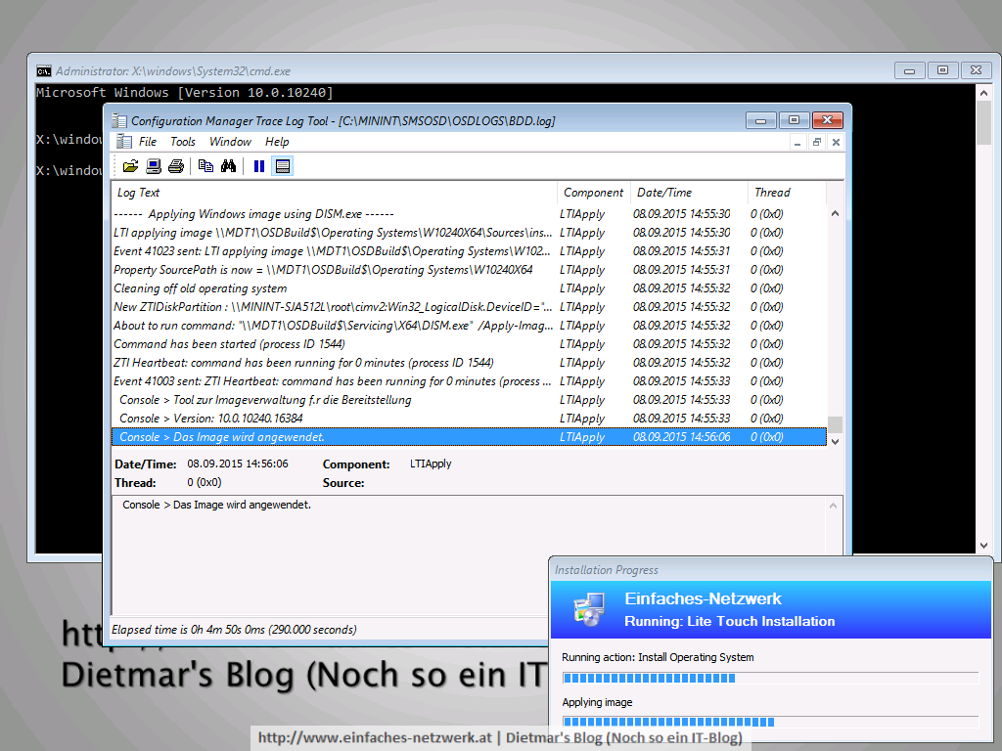Screen dimensions: 1002x751
Task: Click the cmd window scroll down arrow
Action: coord(984,546)
